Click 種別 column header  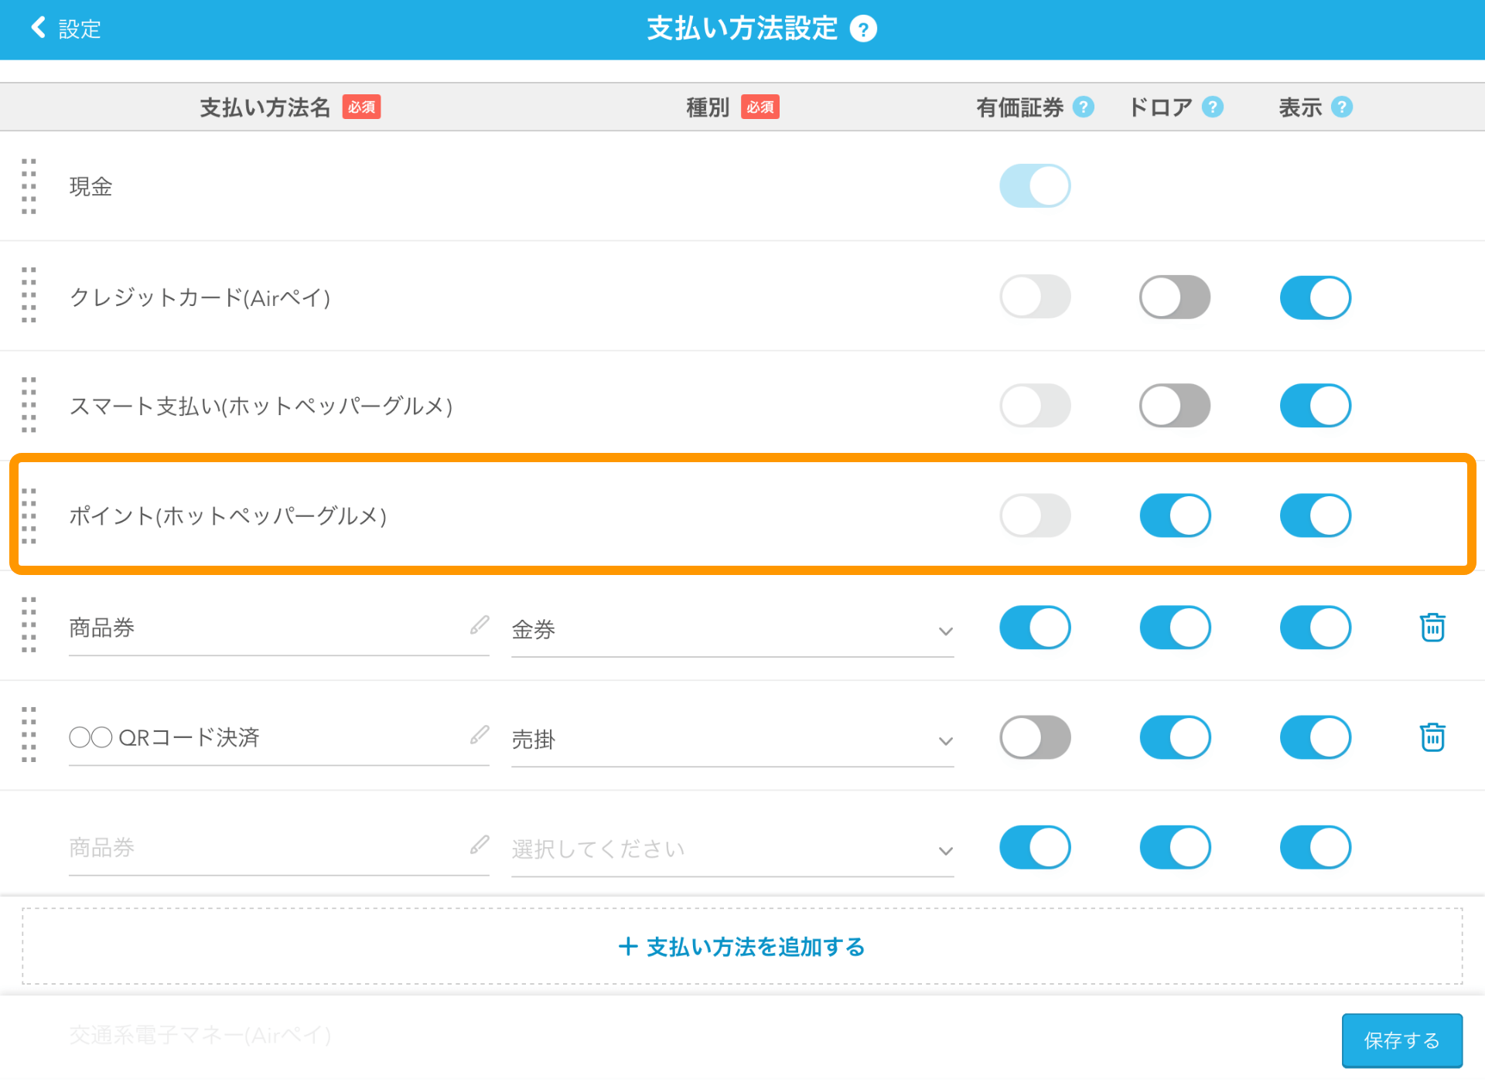point(708,107)
